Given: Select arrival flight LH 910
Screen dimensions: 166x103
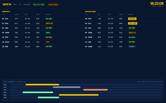Looking at the screenshot, I should coord(5,37).
